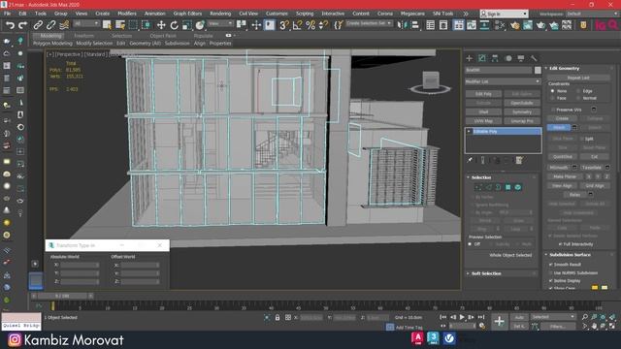Image resolution: width=621 pixels, height=349 pixels.
Task: Open the Polygon Modeling ribbon panel
Action: pyautogui.click(x=52, y=43)
